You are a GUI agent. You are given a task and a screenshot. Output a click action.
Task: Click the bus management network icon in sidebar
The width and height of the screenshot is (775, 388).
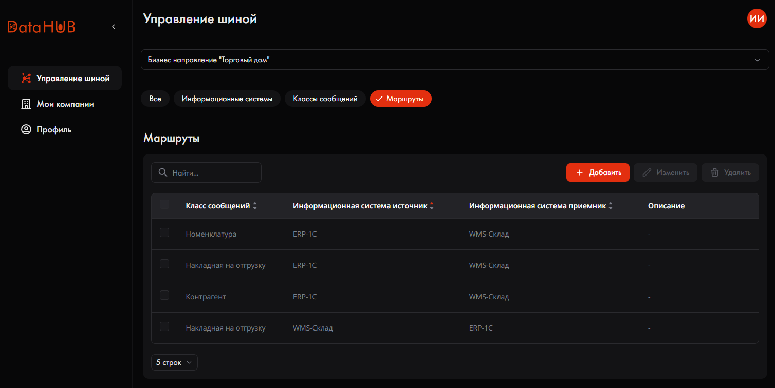26,79
